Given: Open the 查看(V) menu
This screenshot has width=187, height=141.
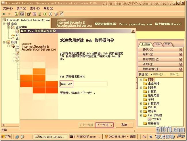Looking at the screenshot, I should click(x=35, y=8).
